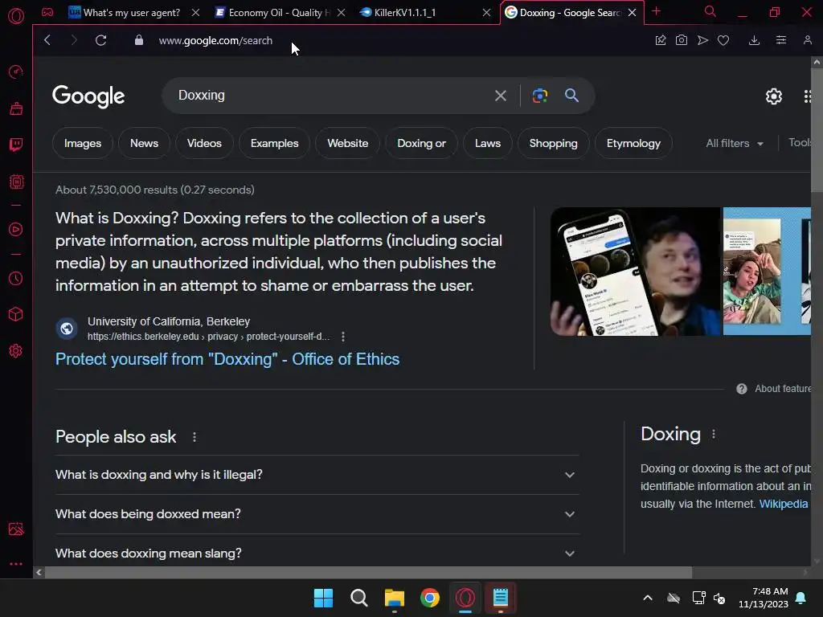The height and width of the screenshot is (617, 823).
Task: Clear the Doxxing search query
Action: (500, 96)
